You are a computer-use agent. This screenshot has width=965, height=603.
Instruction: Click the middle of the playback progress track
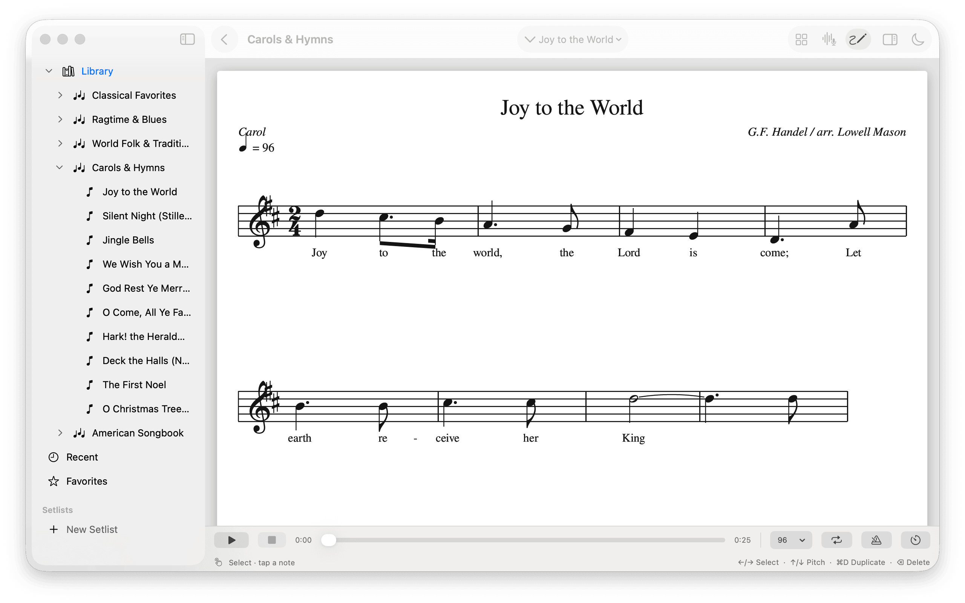pyautogui.click(x=524, y=540)
